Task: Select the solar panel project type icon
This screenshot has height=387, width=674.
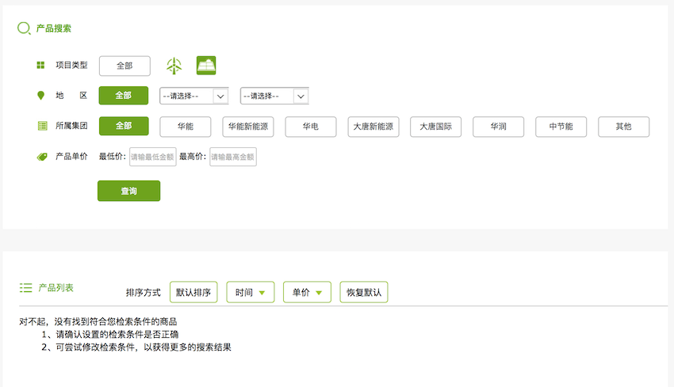Action: coord(206,66)
